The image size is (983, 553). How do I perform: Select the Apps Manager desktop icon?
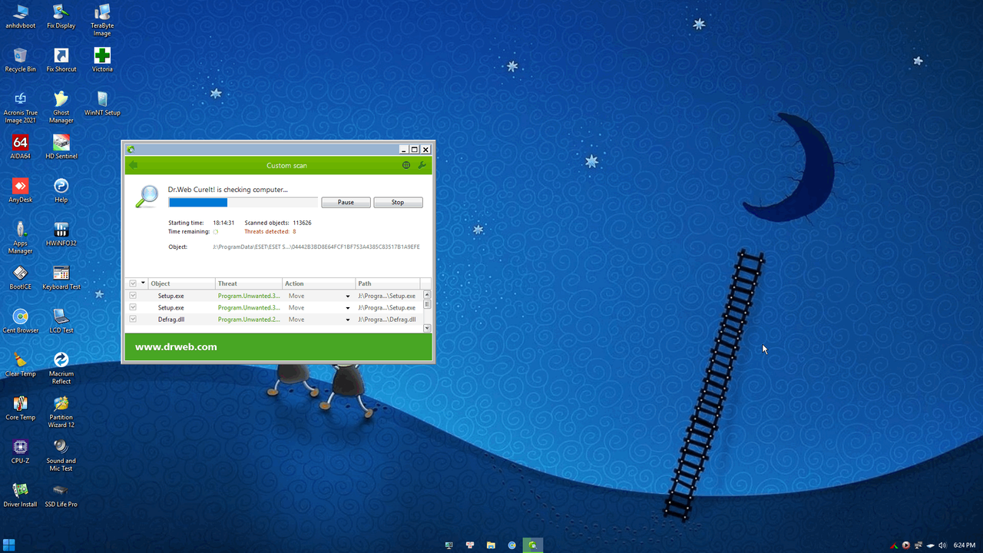(20, 237)
